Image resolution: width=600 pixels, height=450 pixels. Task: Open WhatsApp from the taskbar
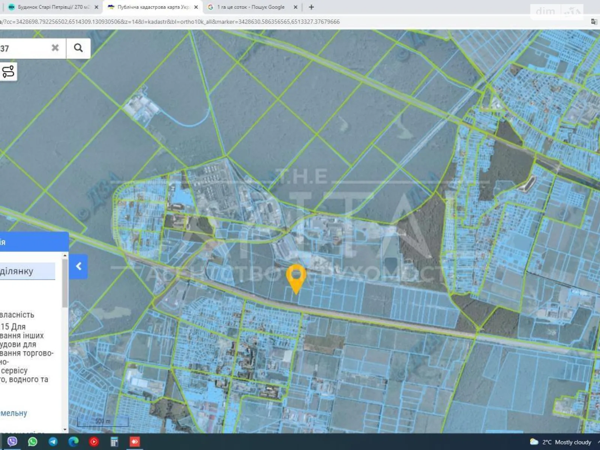(33, 442)
